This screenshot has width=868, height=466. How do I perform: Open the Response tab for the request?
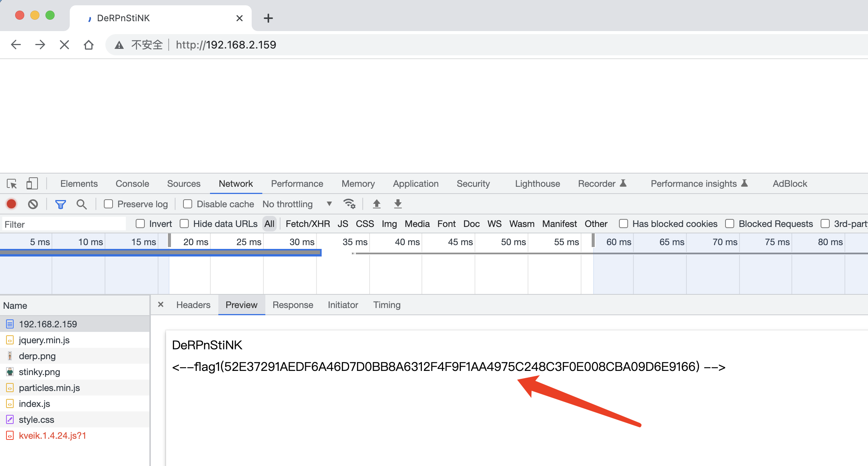pyautogui.click(x=293, y=305)
